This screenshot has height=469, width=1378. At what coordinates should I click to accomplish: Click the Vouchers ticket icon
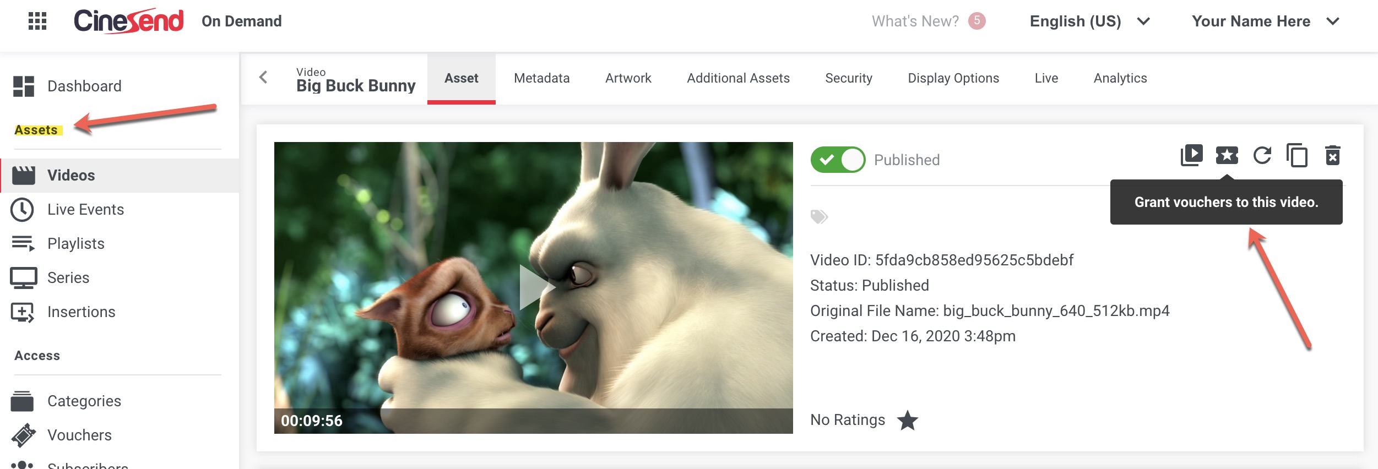click(23, 435)
